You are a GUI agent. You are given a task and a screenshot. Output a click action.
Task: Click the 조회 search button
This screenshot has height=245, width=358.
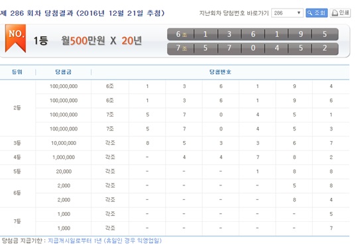[x=317, y=13]
